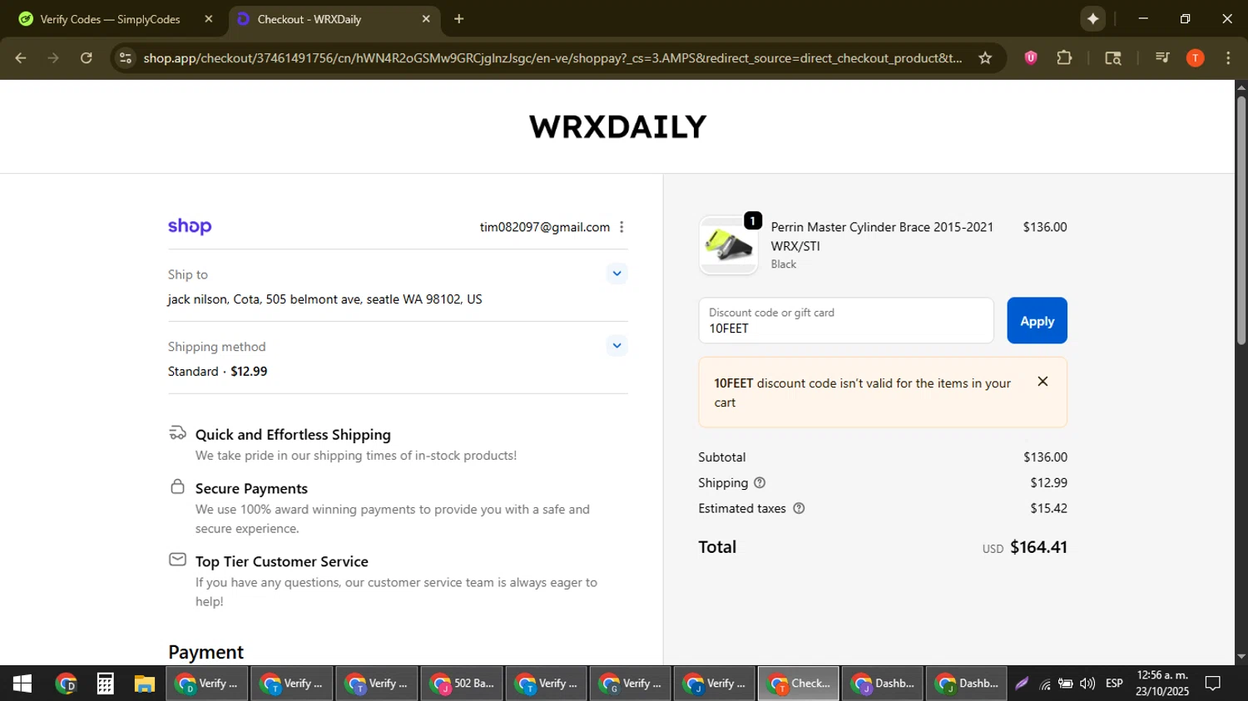Open the Shipping help info icon
The height and width of the screenshot is (701, 1248).
[x=760, y=483]
